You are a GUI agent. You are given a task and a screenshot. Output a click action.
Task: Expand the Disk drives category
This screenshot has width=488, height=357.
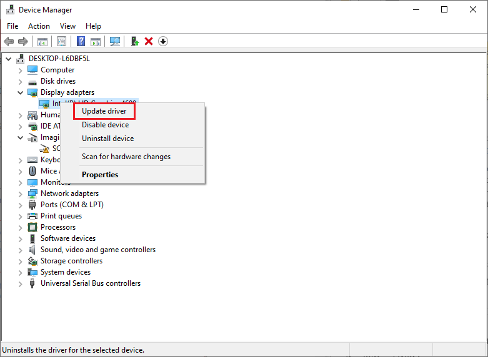pyautogui.click(x=21, y=82)
